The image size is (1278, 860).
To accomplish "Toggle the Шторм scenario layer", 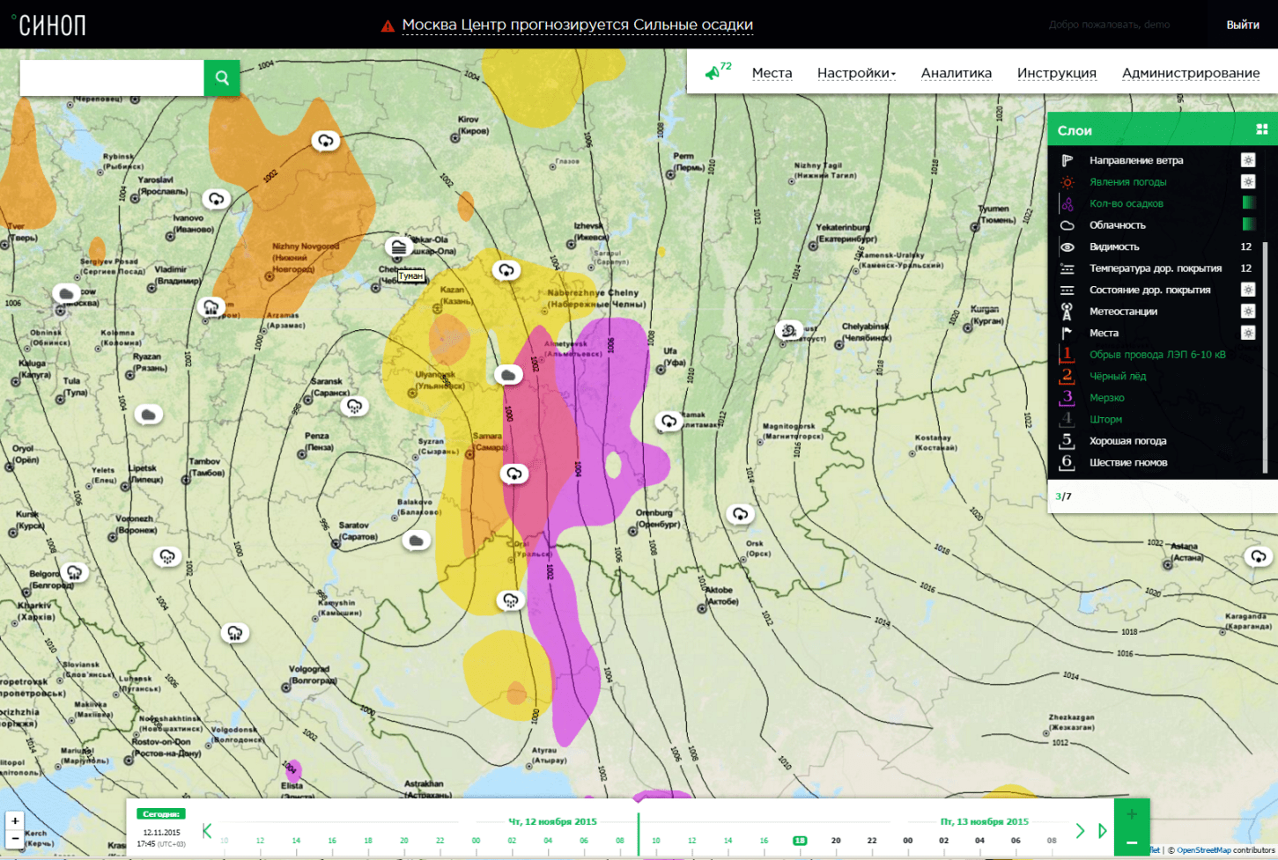I will (1105, 419).
